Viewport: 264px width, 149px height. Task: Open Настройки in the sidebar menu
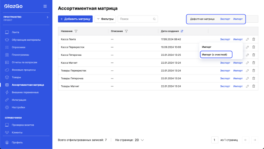point(18,107)
